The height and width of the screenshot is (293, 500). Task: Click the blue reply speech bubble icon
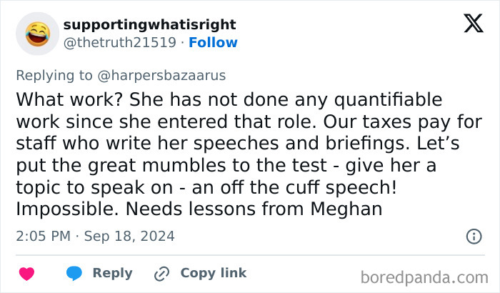tap(75, 273)
